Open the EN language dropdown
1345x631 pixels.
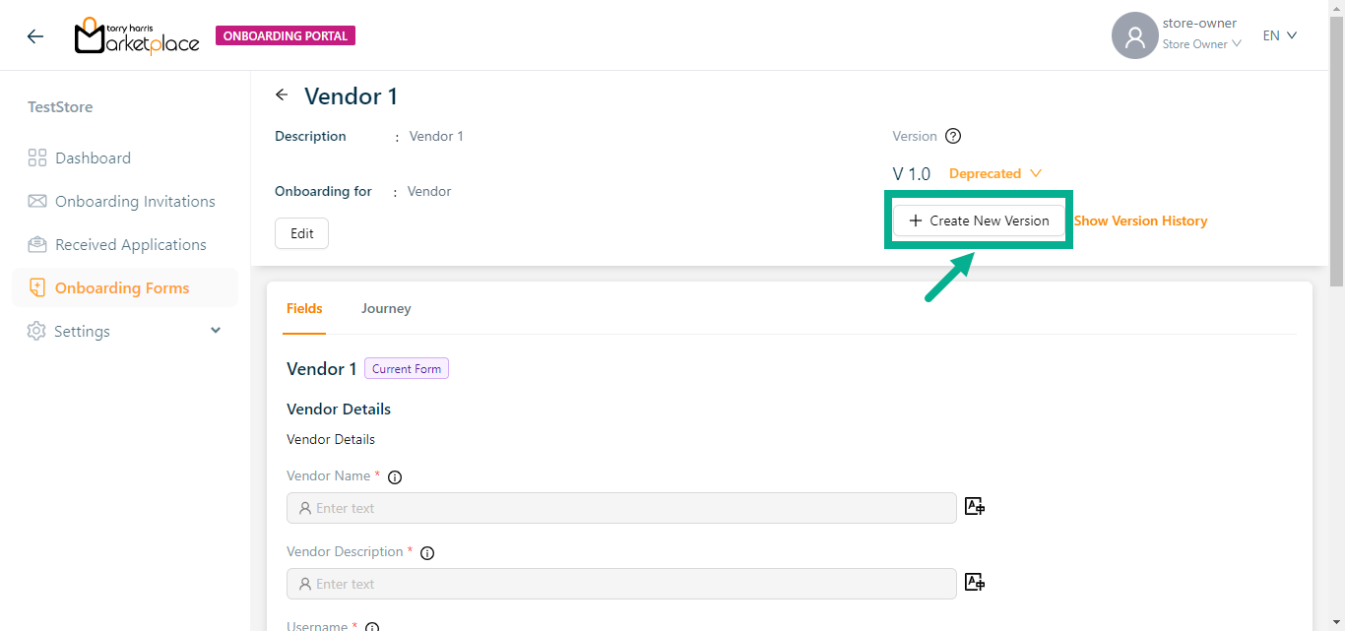[1280, 36]
